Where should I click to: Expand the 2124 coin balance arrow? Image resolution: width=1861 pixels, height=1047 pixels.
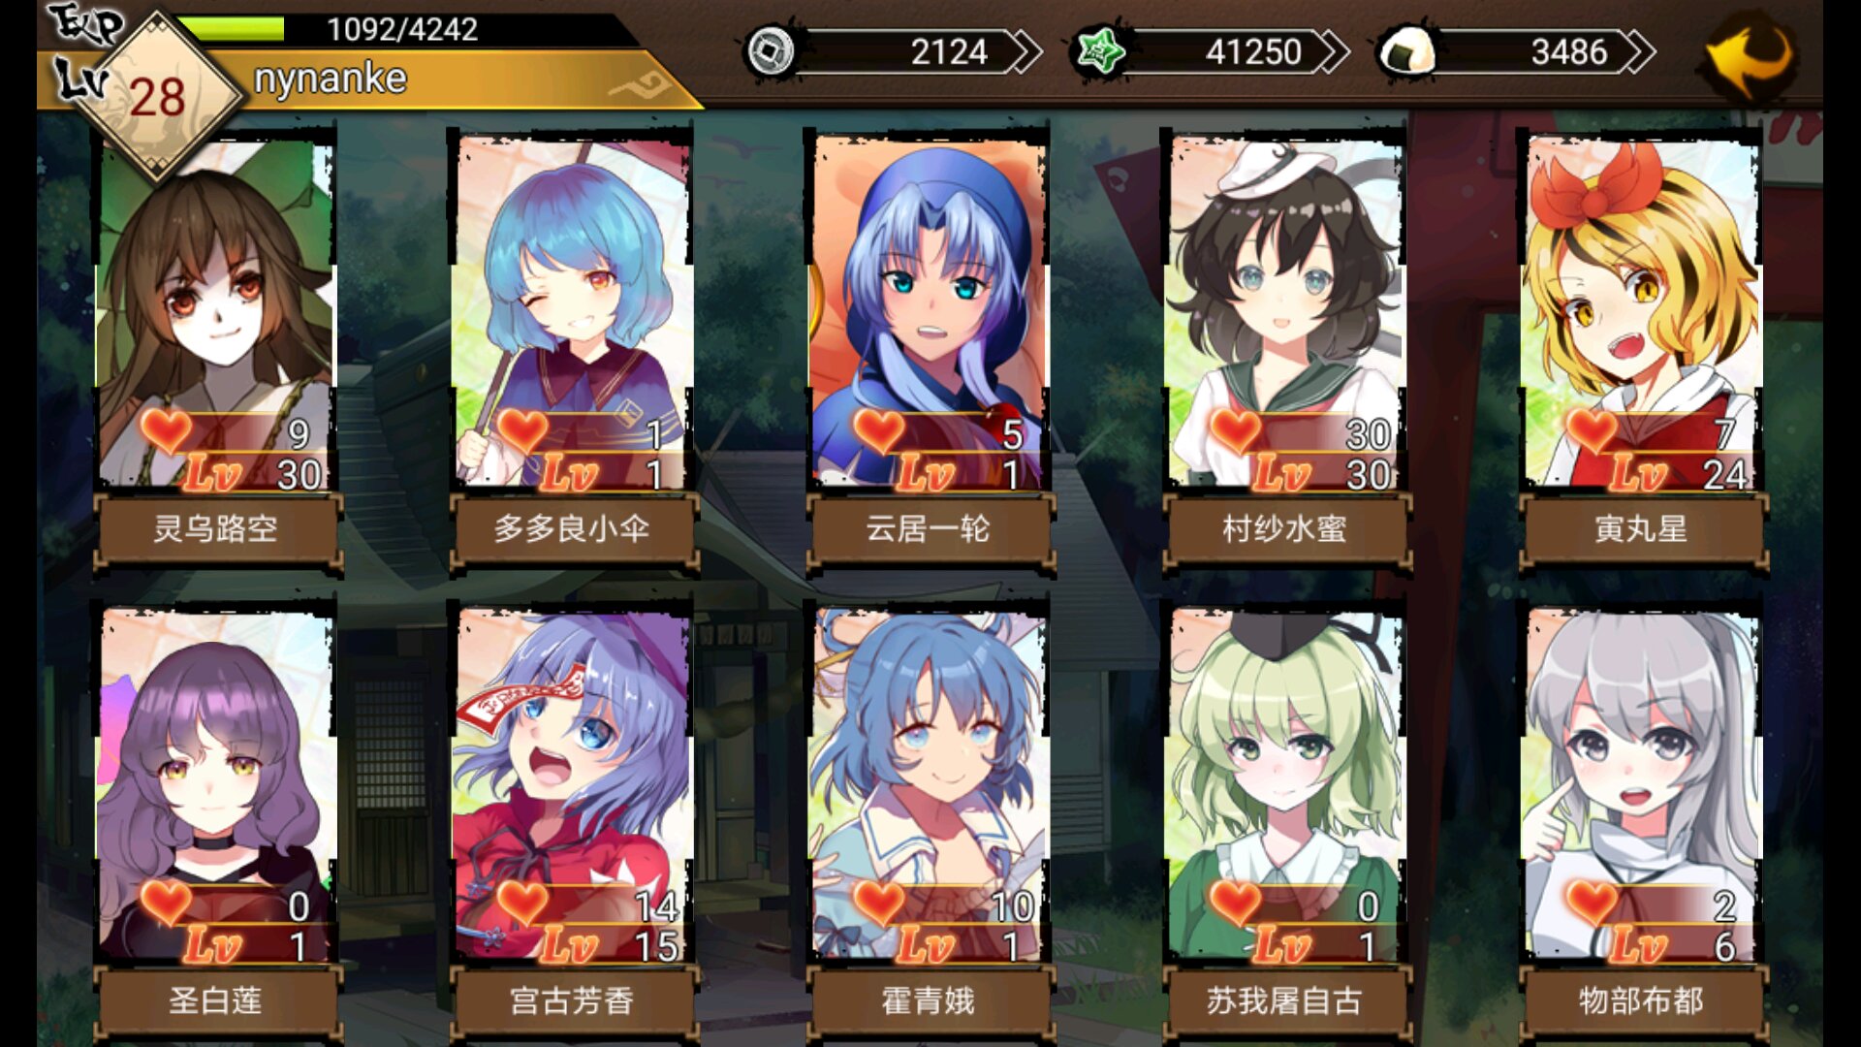click(x=1025, y=51)
